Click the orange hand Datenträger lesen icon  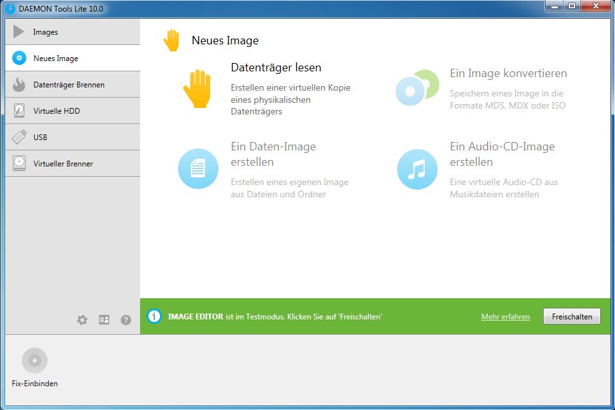point(197,89)
